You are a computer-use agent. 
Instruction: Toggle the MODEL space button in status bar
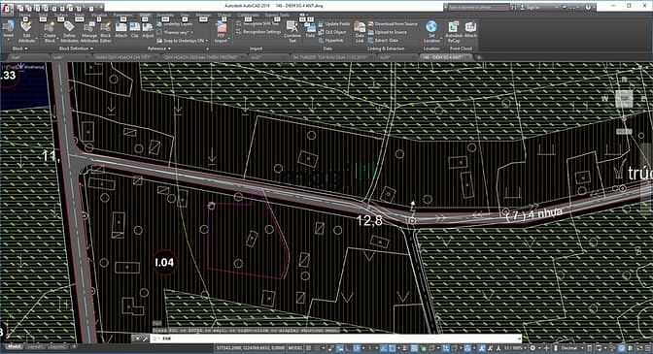pyautogui.click(x=296, y=348)
